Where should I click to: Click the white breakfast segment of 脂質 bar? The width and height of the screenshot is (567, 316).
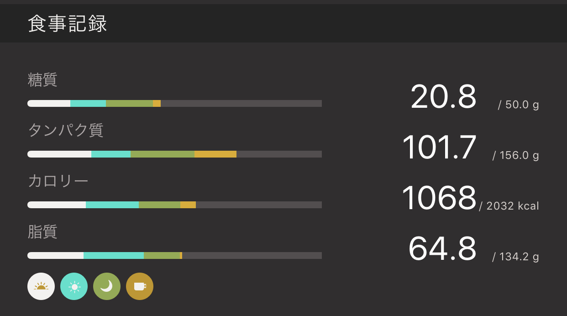point(56,256)
